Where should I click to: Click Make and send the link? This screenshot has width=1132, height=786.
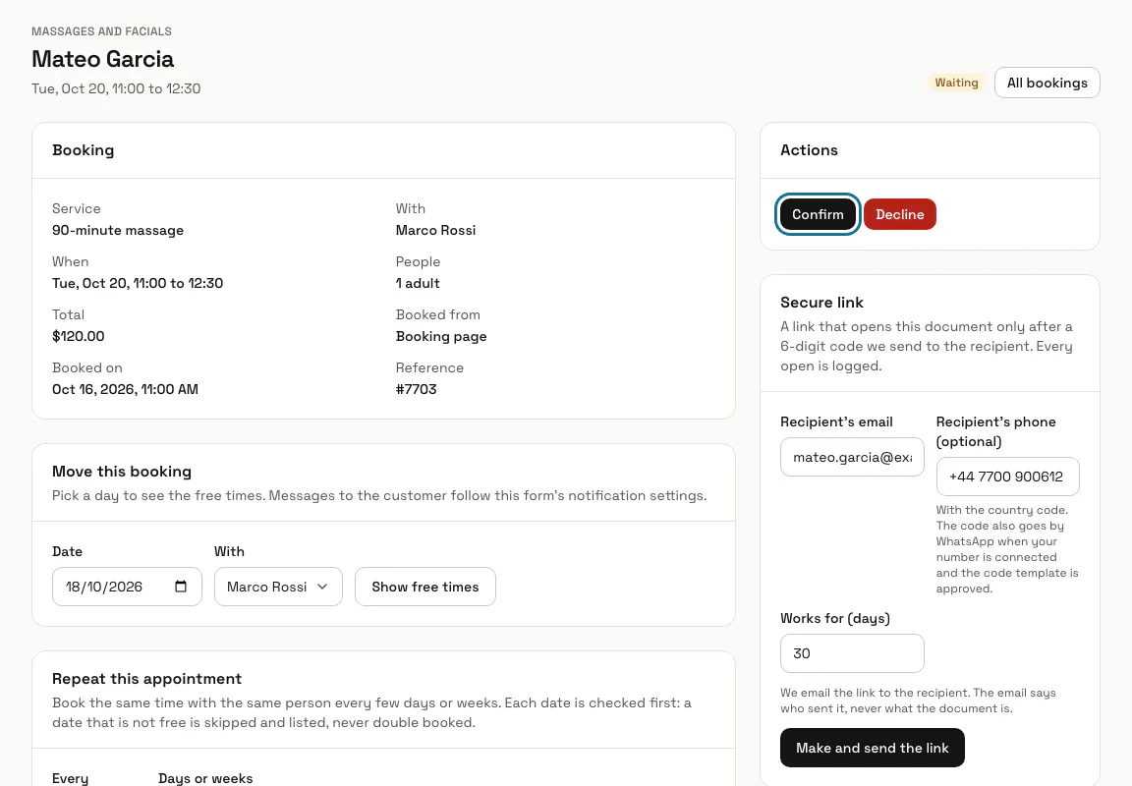(873, 748)
